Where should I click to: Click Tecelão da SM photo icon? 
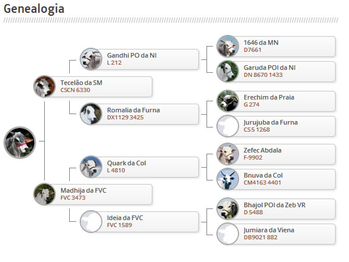[44, 86]
